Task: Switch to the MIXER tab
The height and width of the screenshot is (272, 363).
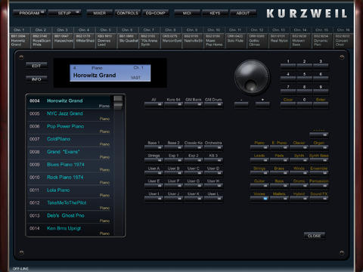Action: point(99,13)
